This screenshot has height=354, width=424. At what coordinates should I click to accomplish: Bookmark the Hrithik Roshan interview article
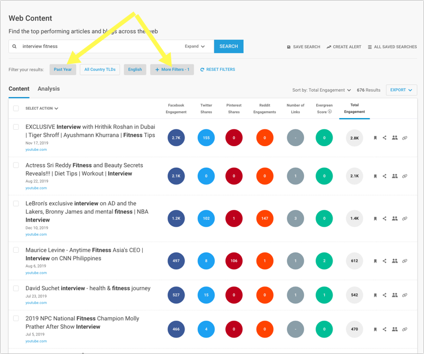[375, 138]
